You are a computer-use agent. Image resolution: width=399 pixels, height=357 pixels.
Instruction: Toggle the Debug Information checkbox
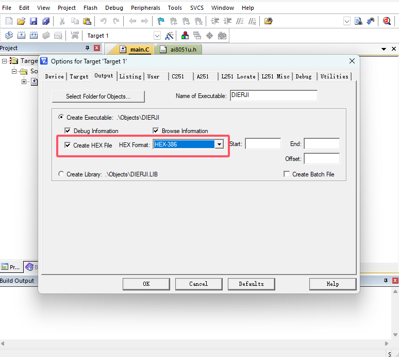click(x=68, y=131)
